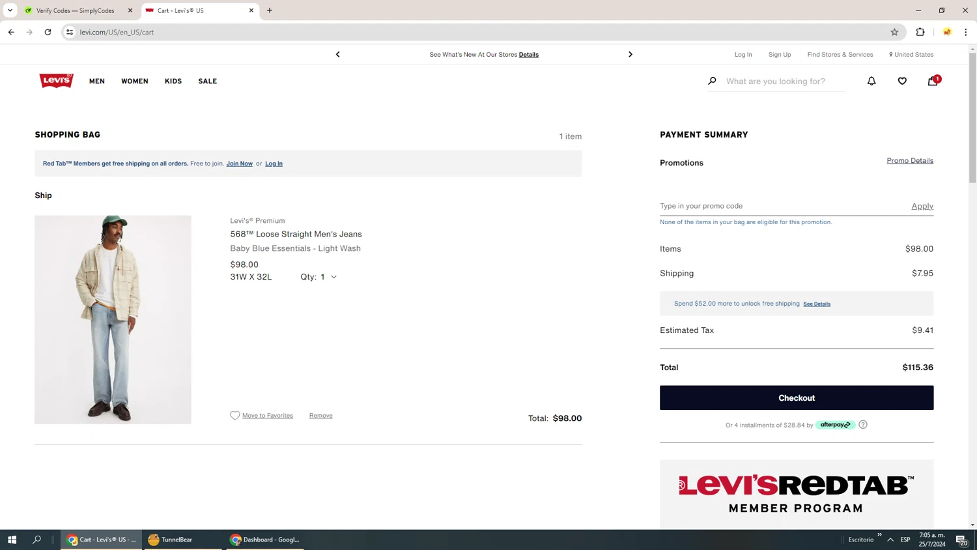This screenshot has width=977, height=550.
Task: Click Log In link in Red Tab banner
Action: pos(274,164)
